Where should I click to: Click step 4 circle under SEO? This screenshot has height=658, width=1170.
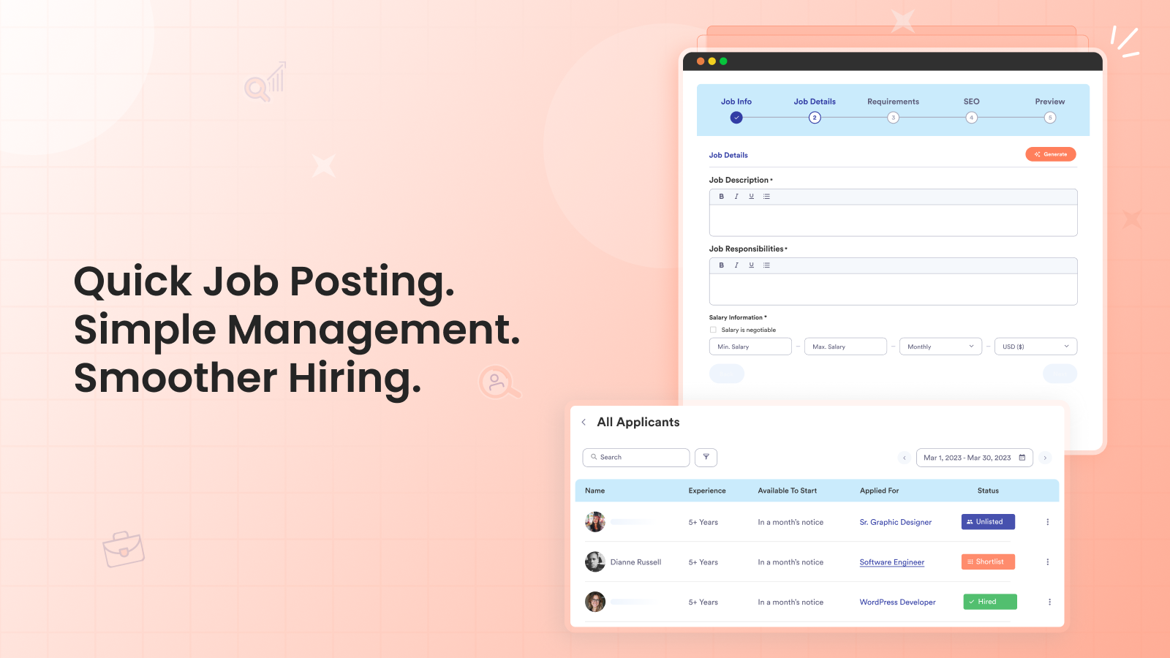[971, 118]
